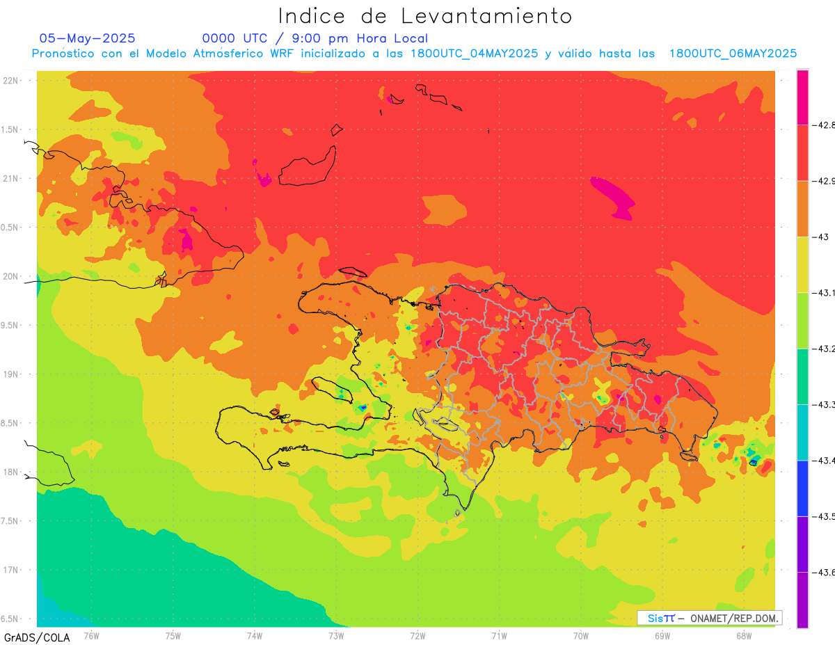Click the WRF model forecast description line
835x645 pixels.
(415, 54)
